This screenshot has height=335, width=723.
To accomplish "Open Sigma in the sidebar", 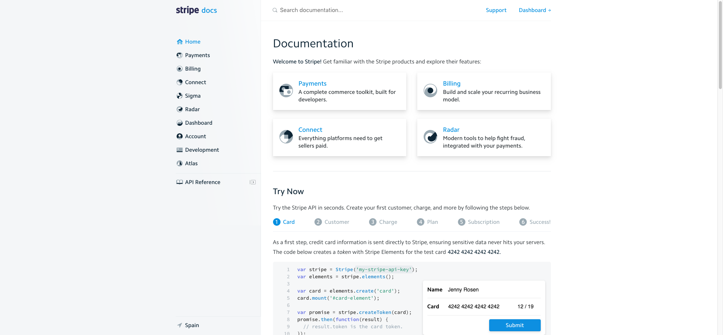I will click(193, 96).
